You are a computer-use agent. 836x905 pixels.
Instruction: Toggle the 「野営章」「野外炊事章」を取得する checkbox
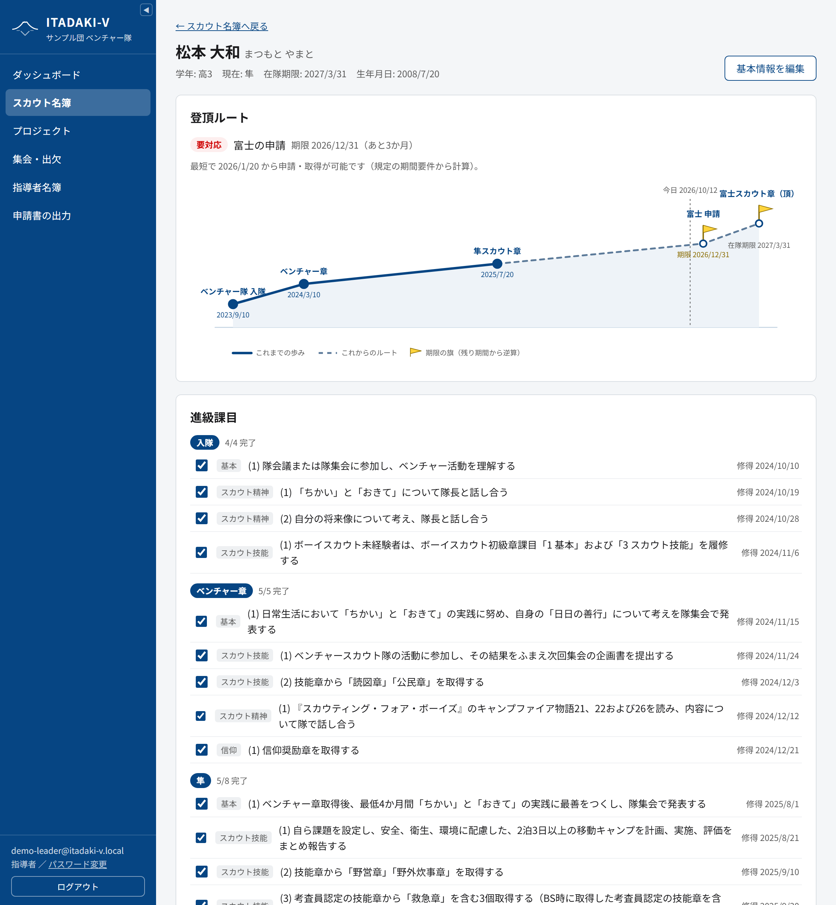click(202, 872)
